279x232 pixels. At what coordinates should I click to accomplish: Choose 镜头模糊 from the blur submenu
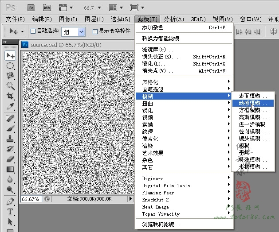coord(253,139)
